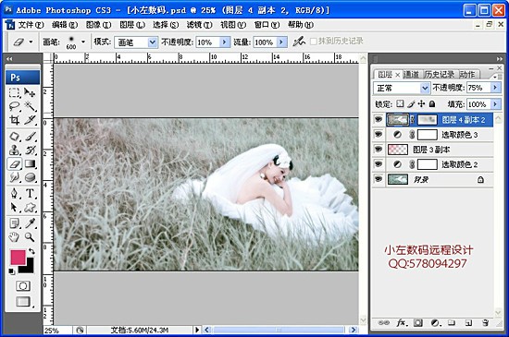Create a new layer group
This screenshot has height=337, width=509.
(452, 323)
